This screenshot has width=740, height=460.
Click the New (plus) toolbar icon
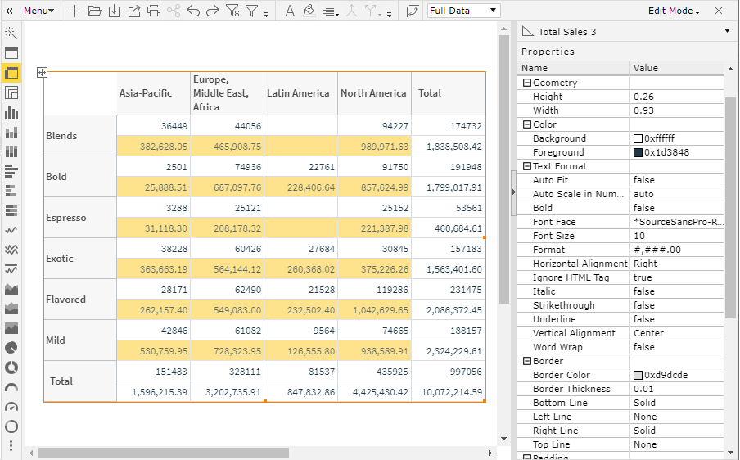click(74, 11)
